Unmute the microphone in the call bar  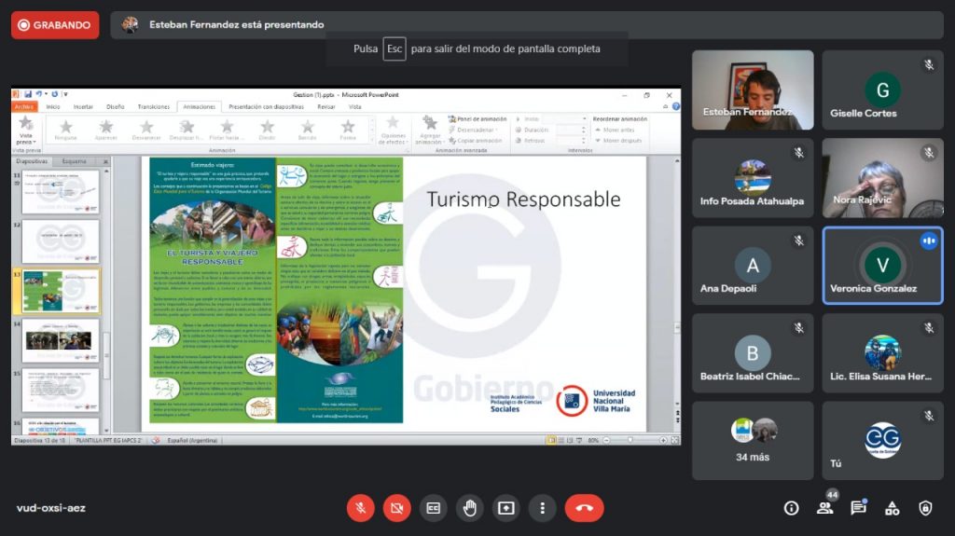(x=361, y=508)
